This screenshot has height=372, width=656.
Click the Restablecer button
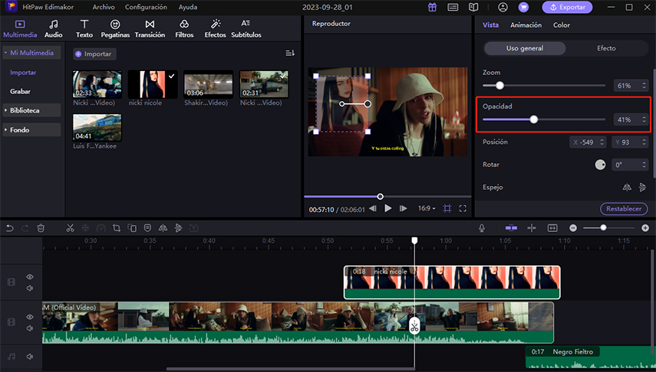click(x=624, y=209)
